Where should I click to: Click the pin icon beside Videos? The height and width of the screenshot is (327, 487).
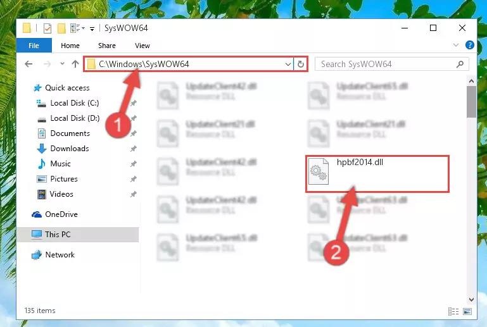point(134,194)
